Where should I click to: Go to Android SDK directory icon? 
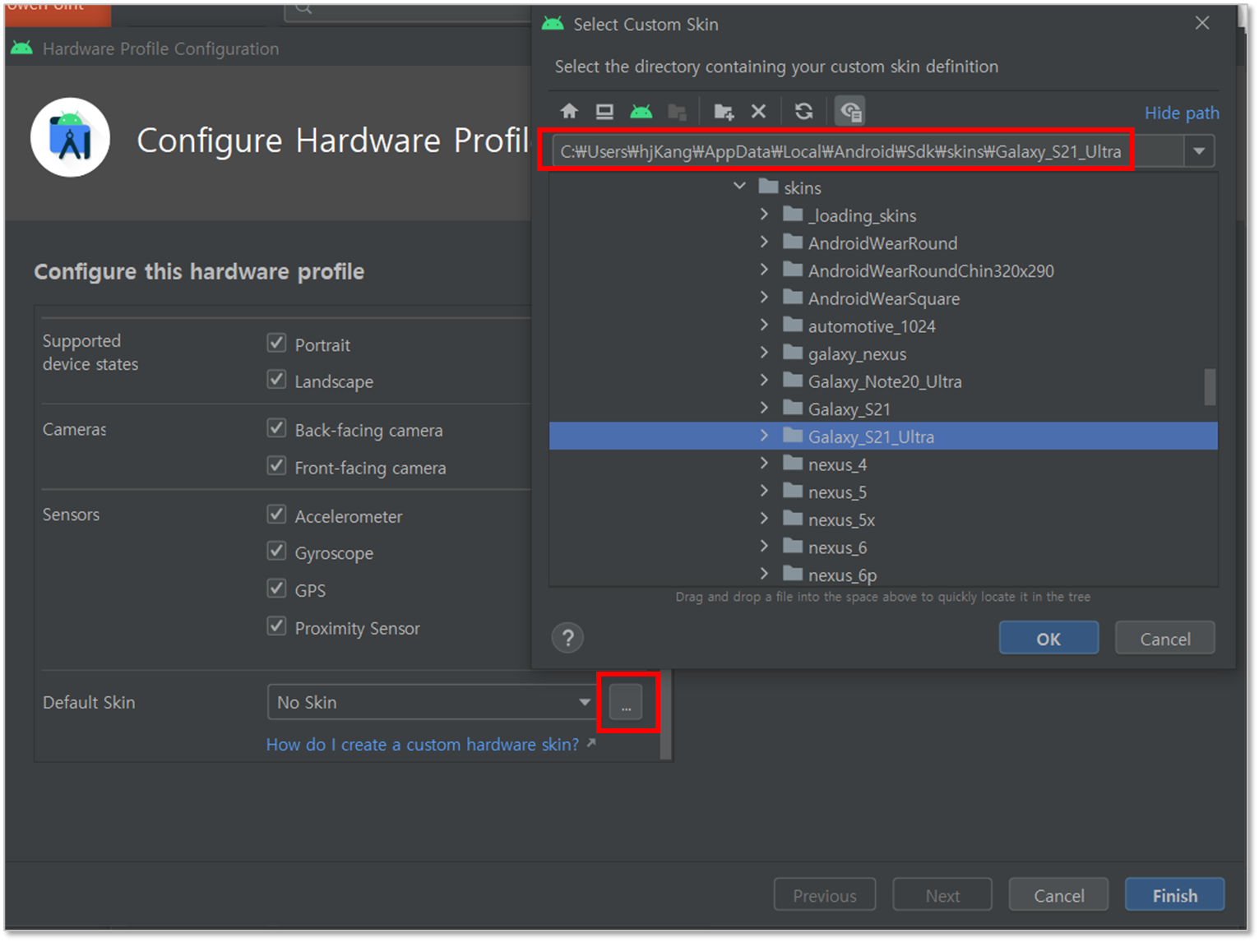coord(641,111)
